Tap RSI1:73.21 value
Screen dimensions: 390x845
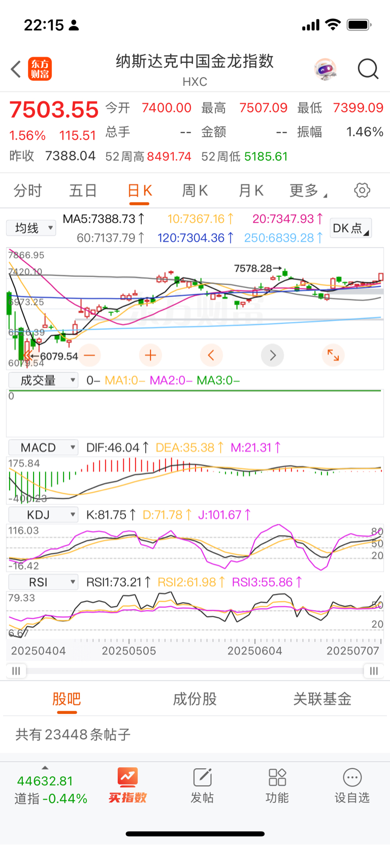(118, 582)
